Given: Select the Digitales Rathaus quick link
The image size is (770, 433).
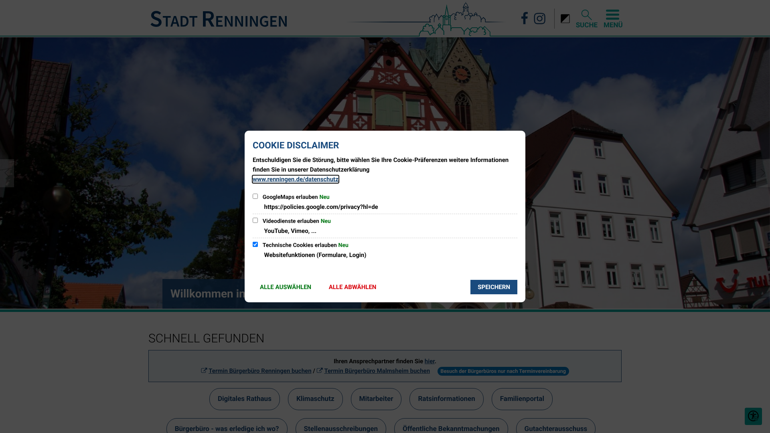Looking at the screenshot, I should 244,399.
